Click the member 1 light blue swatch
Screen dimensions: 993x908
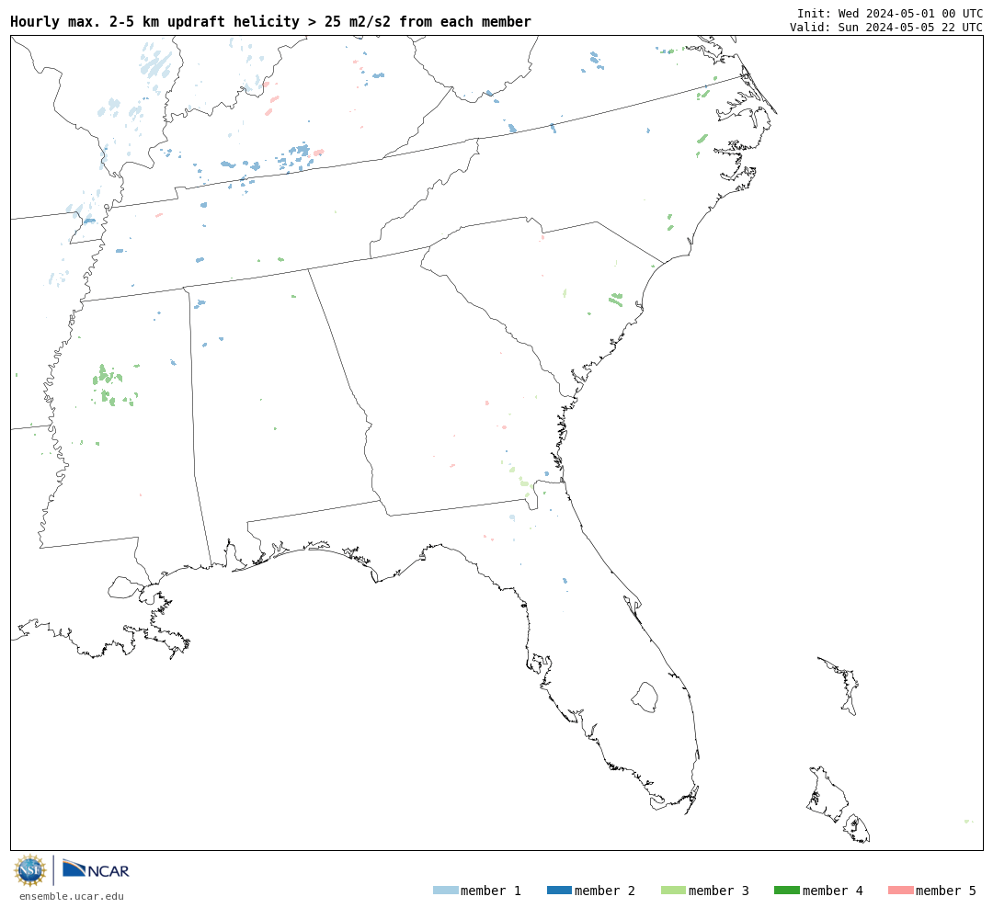click(445, 891)
